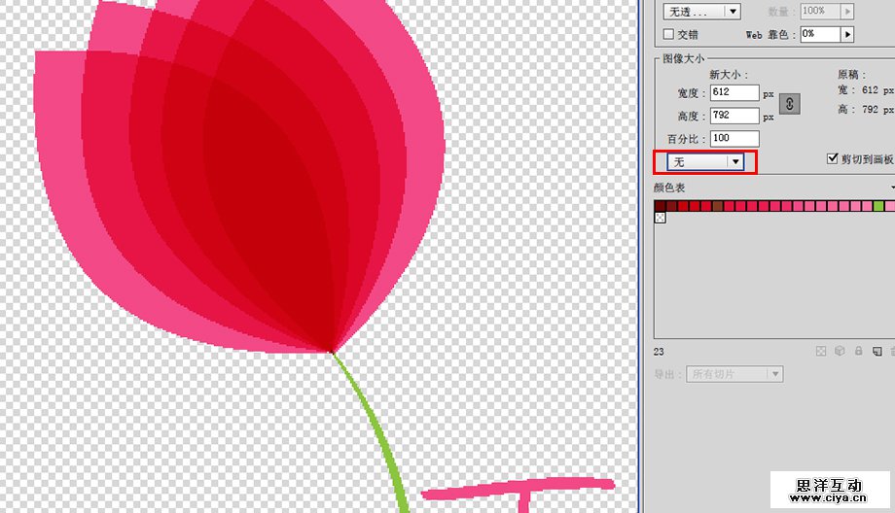Open the 所有切片 export dropdown
Image resolution: width=895 pixels, height=513 pixels.
coord(734,374)
